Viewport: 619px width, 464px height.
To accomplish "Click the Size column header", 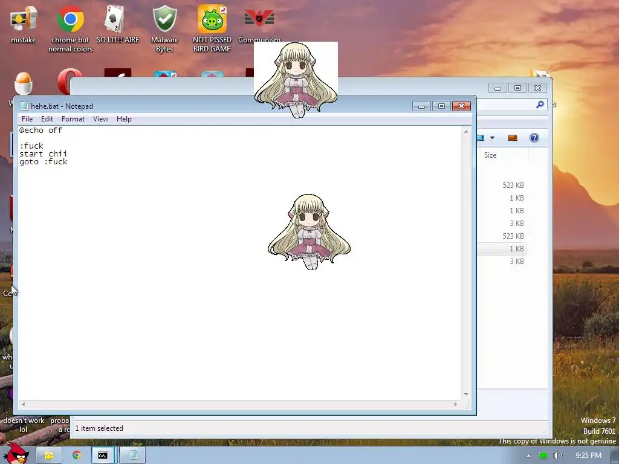I will [503, 155].
